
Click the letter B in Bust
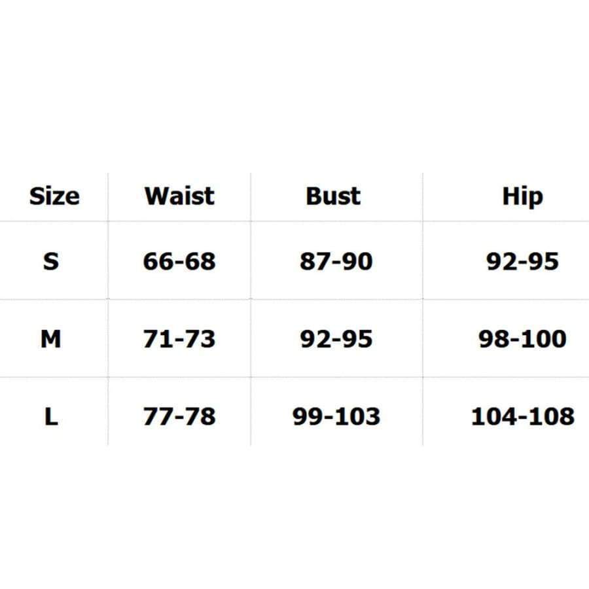(x=313, y=196)
